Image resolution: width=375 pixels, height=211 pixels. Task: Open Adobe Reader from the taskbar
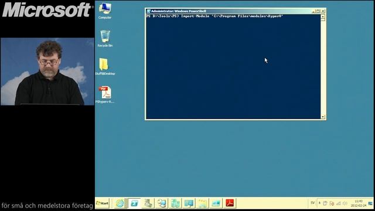[x=230, y=203]
